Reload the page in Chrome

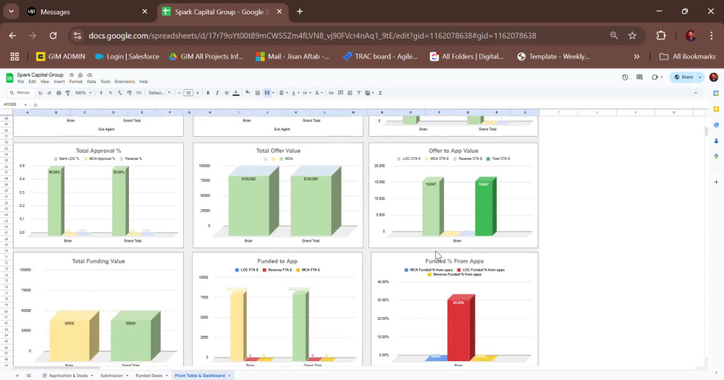point(53,35)
